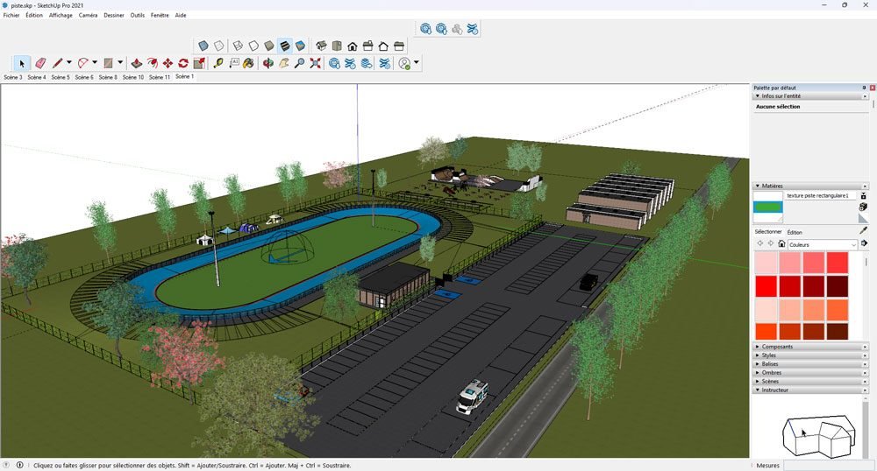Open Arc tool dropdown arrow

tap(95, 62)
